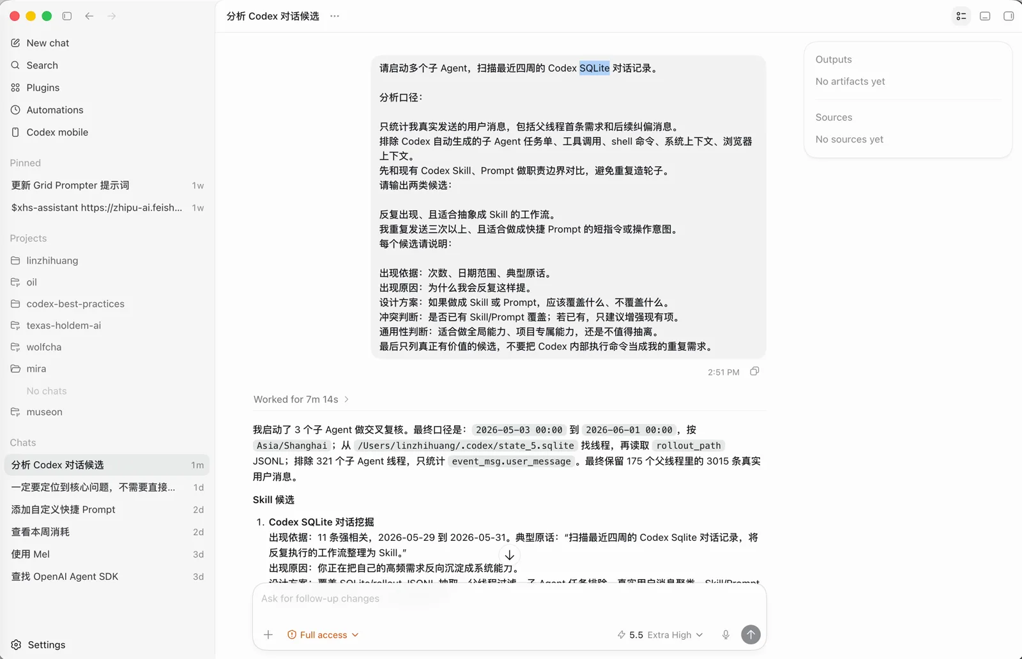Open pinned chat 更新 Grid Prompter 提示词
Viewport: 1022px width, 659px height.
pyautogui.click(x=107, y=185)
